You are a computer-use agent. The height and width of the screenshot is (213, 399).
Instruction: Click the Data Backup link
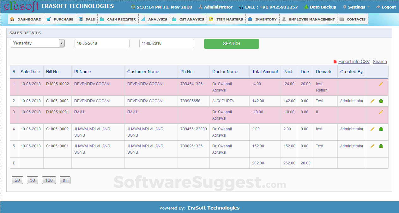(323, 7)
